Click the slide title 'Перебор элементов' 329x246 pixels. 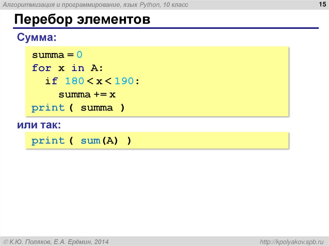tap(82, 19)
